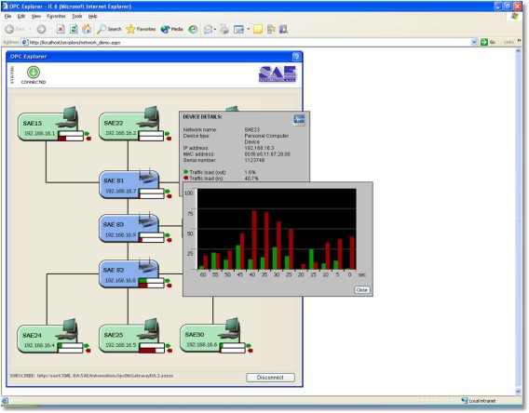
Task: Click IP 192.168.16.7 on SAE S1
Action: click(121, 191)
